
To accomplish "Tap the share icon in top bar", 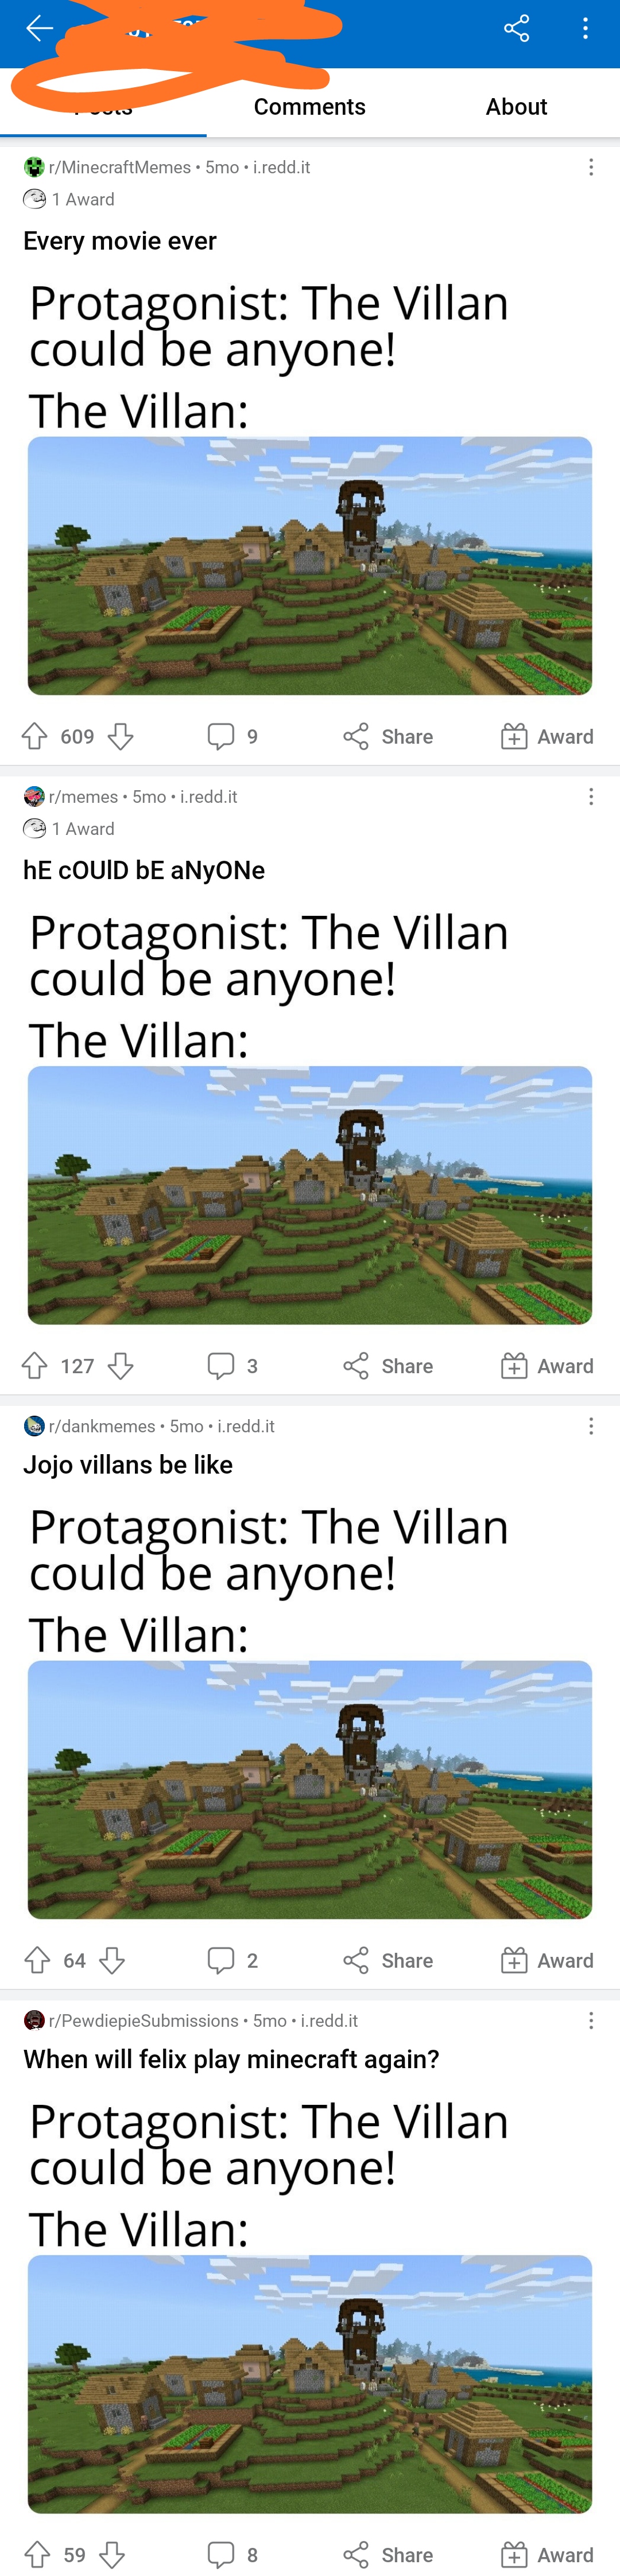I will (x=516, y=28).
